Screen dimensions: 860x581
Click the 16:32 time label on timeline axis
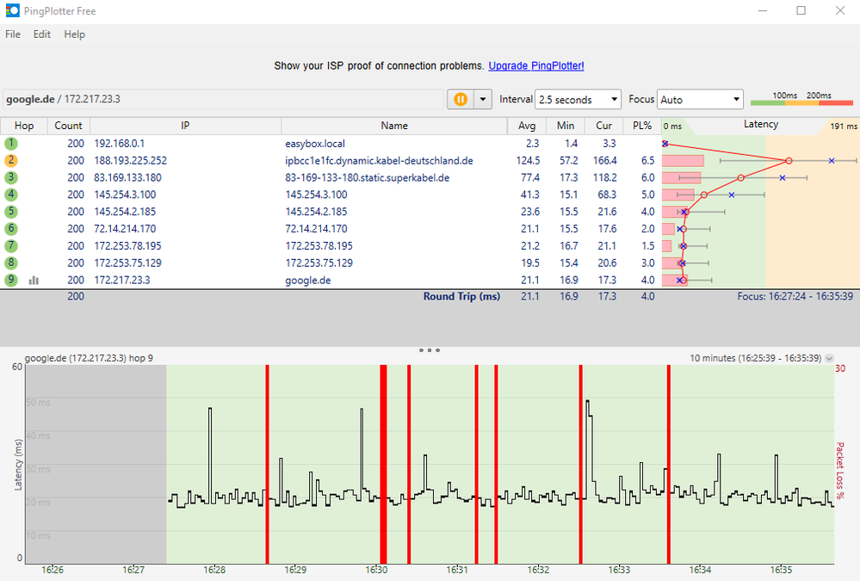point(538,570)
